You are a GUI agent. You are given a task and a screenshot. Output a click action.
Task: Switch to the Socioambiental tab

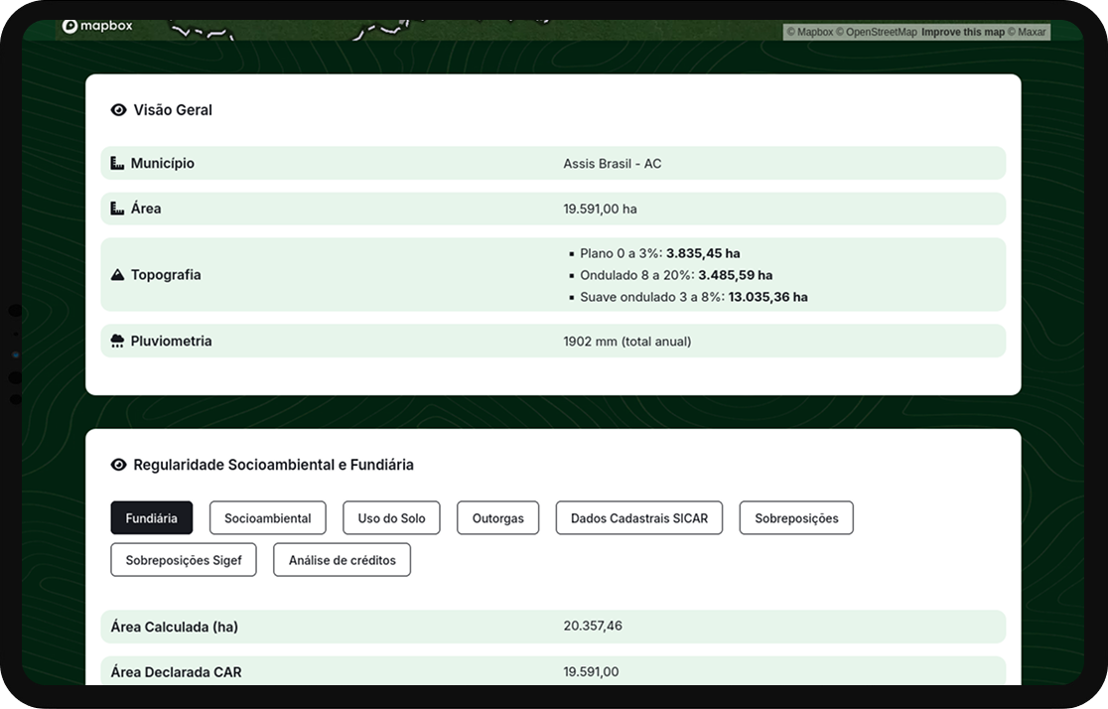[x=267, y=518]
